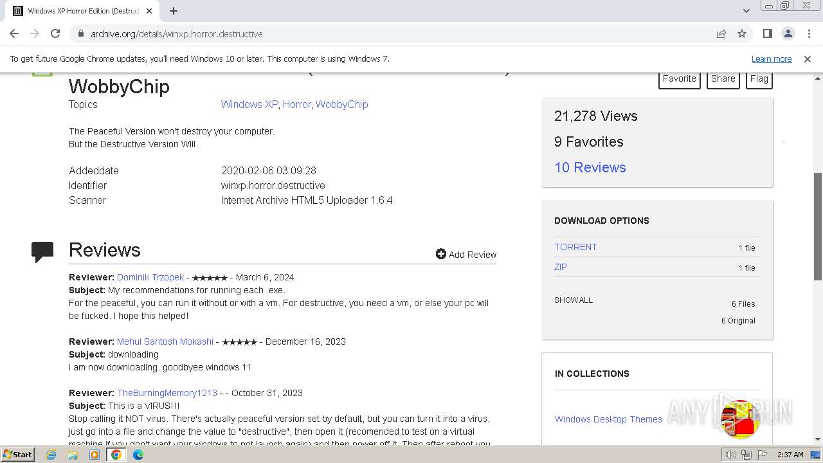Click the Flag button
Screen dimensions: 823x463
pyautogui.click(x=759, y=79)
